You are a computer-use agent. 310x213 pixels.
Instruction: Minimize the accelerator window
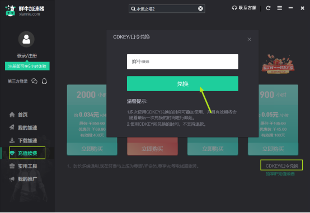point(290,8)
